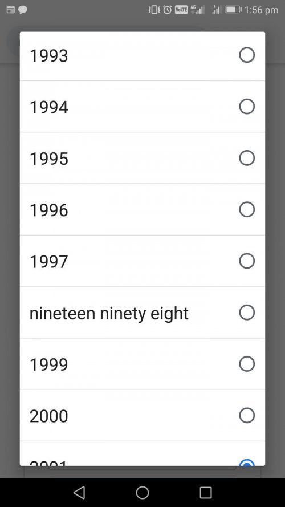Screen dimensions: 285x507
Task: Choose the nineteen ninety eight text entry
Action: pos(109,313)
